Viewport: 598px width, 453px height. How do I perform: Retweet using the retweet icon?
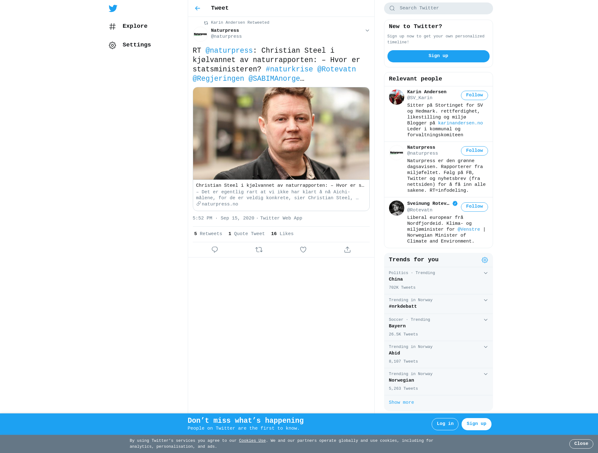pyautogui.click(x=259, y=250)
